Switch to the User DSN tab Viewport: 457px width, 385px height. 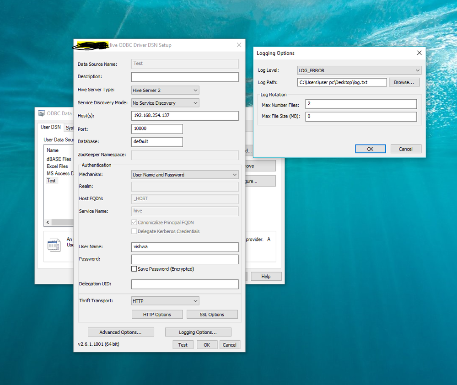(x=50, y=127)
